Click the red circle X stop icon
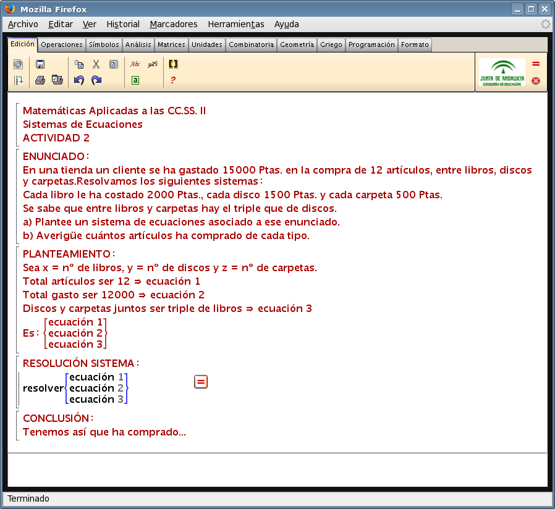Viewport: 555px width, 509px height. pos(536,81)
